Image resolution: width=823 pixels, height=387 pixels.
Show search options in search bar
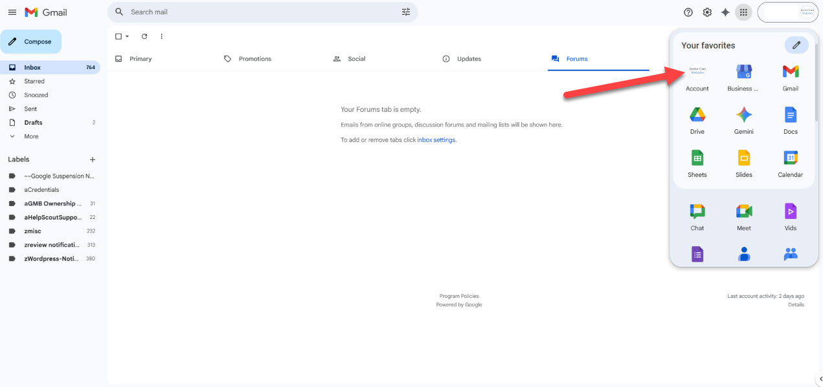(x=406, y=12)
